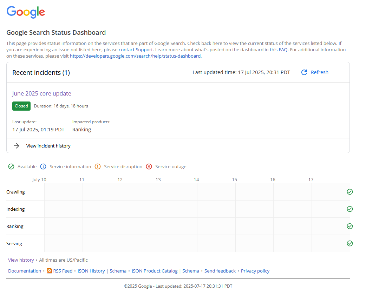Click the 16 date column header
366x295 pixels.
(273, 180)
